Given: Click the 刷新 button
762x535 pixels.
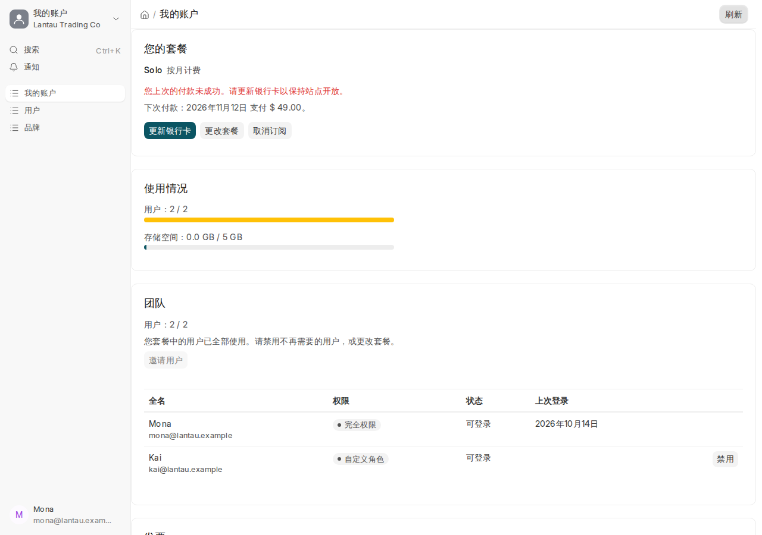Looking at the screenshot, I should point(733,14).
